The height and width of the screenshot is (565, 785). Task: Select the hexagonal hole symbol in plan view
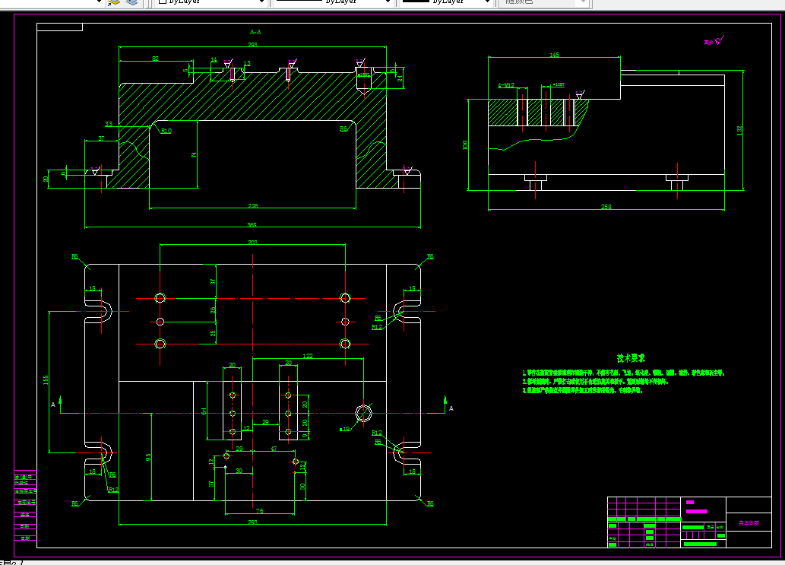[x=363, y=413]
